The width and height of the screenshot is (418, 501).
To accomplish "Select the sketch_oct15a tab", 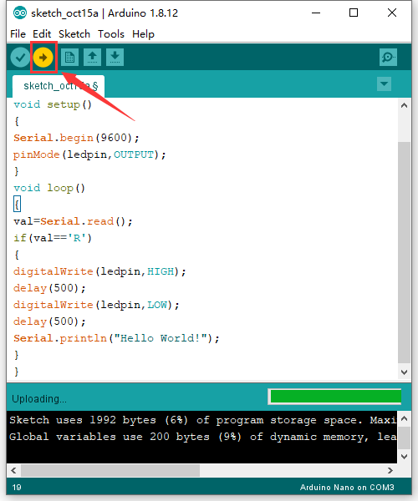I will [59, 86].
